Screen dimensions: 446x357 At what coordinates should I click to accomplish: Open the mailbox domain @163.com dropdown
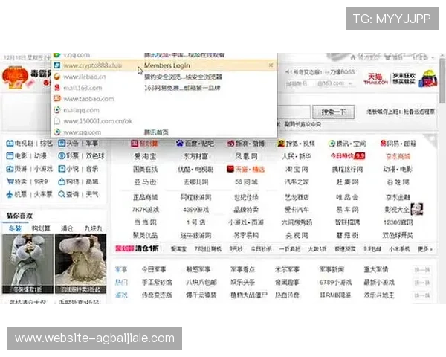tap(334, 83)
